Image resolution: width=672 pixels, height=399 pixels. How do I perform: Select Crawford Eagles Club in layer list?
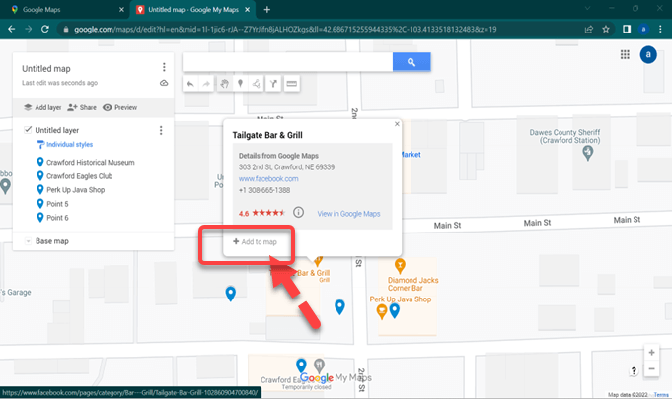[x=79, y=176]
